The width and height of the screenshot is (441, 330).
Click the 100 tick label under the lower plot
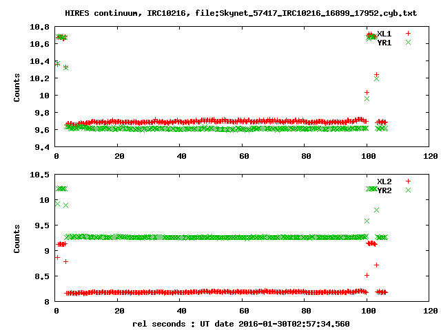pyautogui.click(x=368, y=311)
